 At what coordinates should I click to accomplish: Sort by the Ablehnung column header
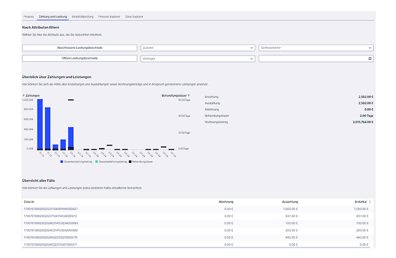(x=226, y=202)
